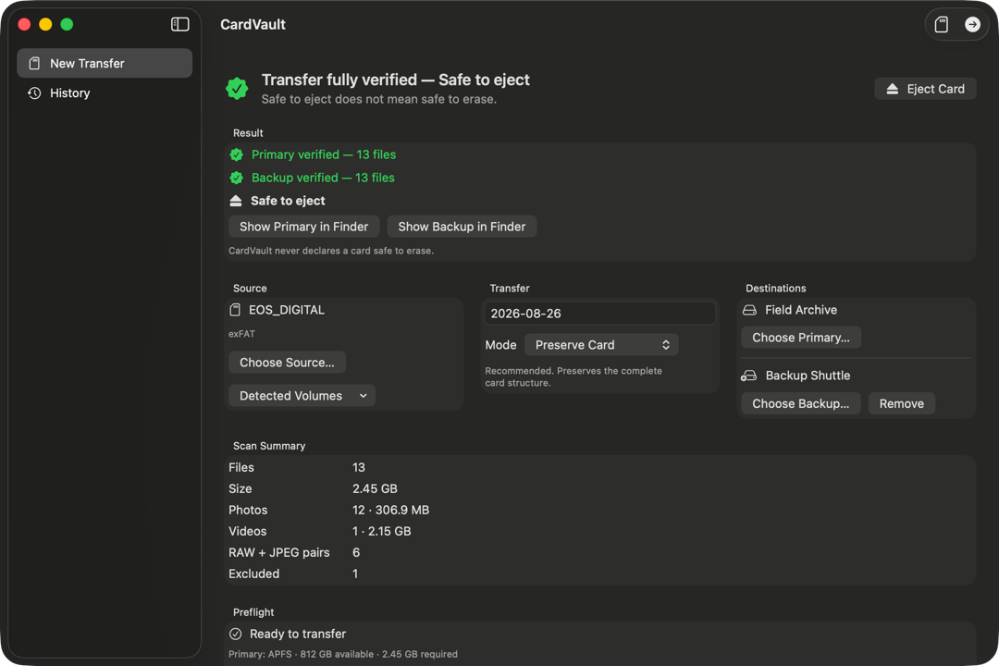Image resolution: width=999 pixels, height=666 pixels.
Task: Click the 'Transfer fully verified' headline
Action: pyautogui.click(x=396, y=80)
